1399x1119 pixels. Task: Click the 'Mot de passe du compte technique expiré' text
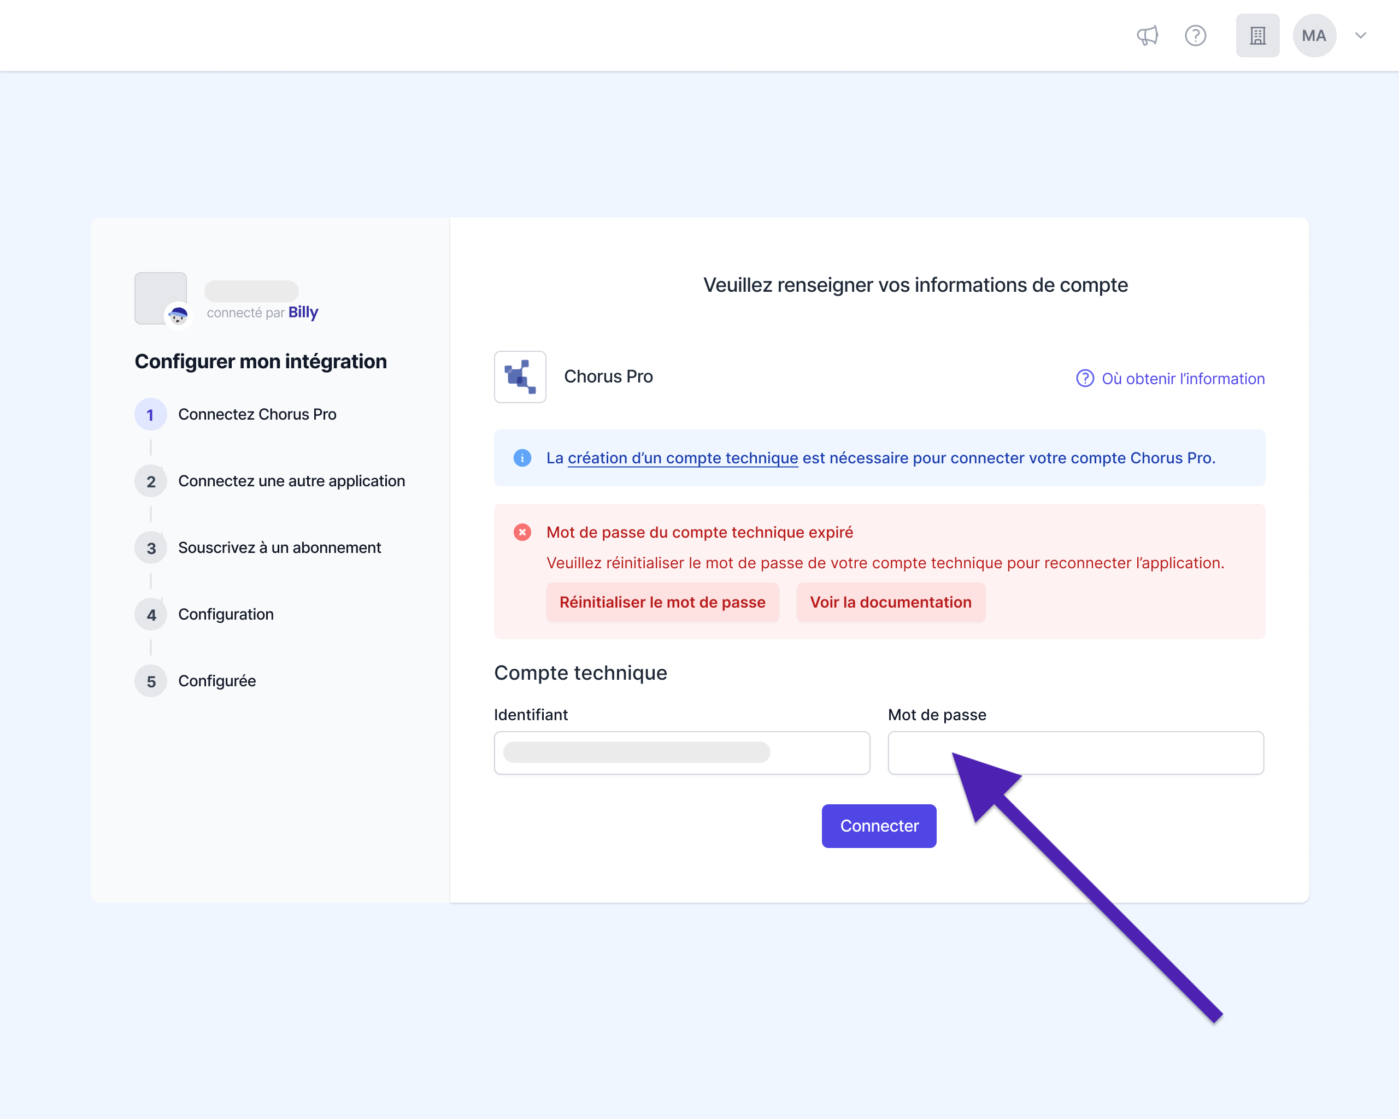coord(699,533)
